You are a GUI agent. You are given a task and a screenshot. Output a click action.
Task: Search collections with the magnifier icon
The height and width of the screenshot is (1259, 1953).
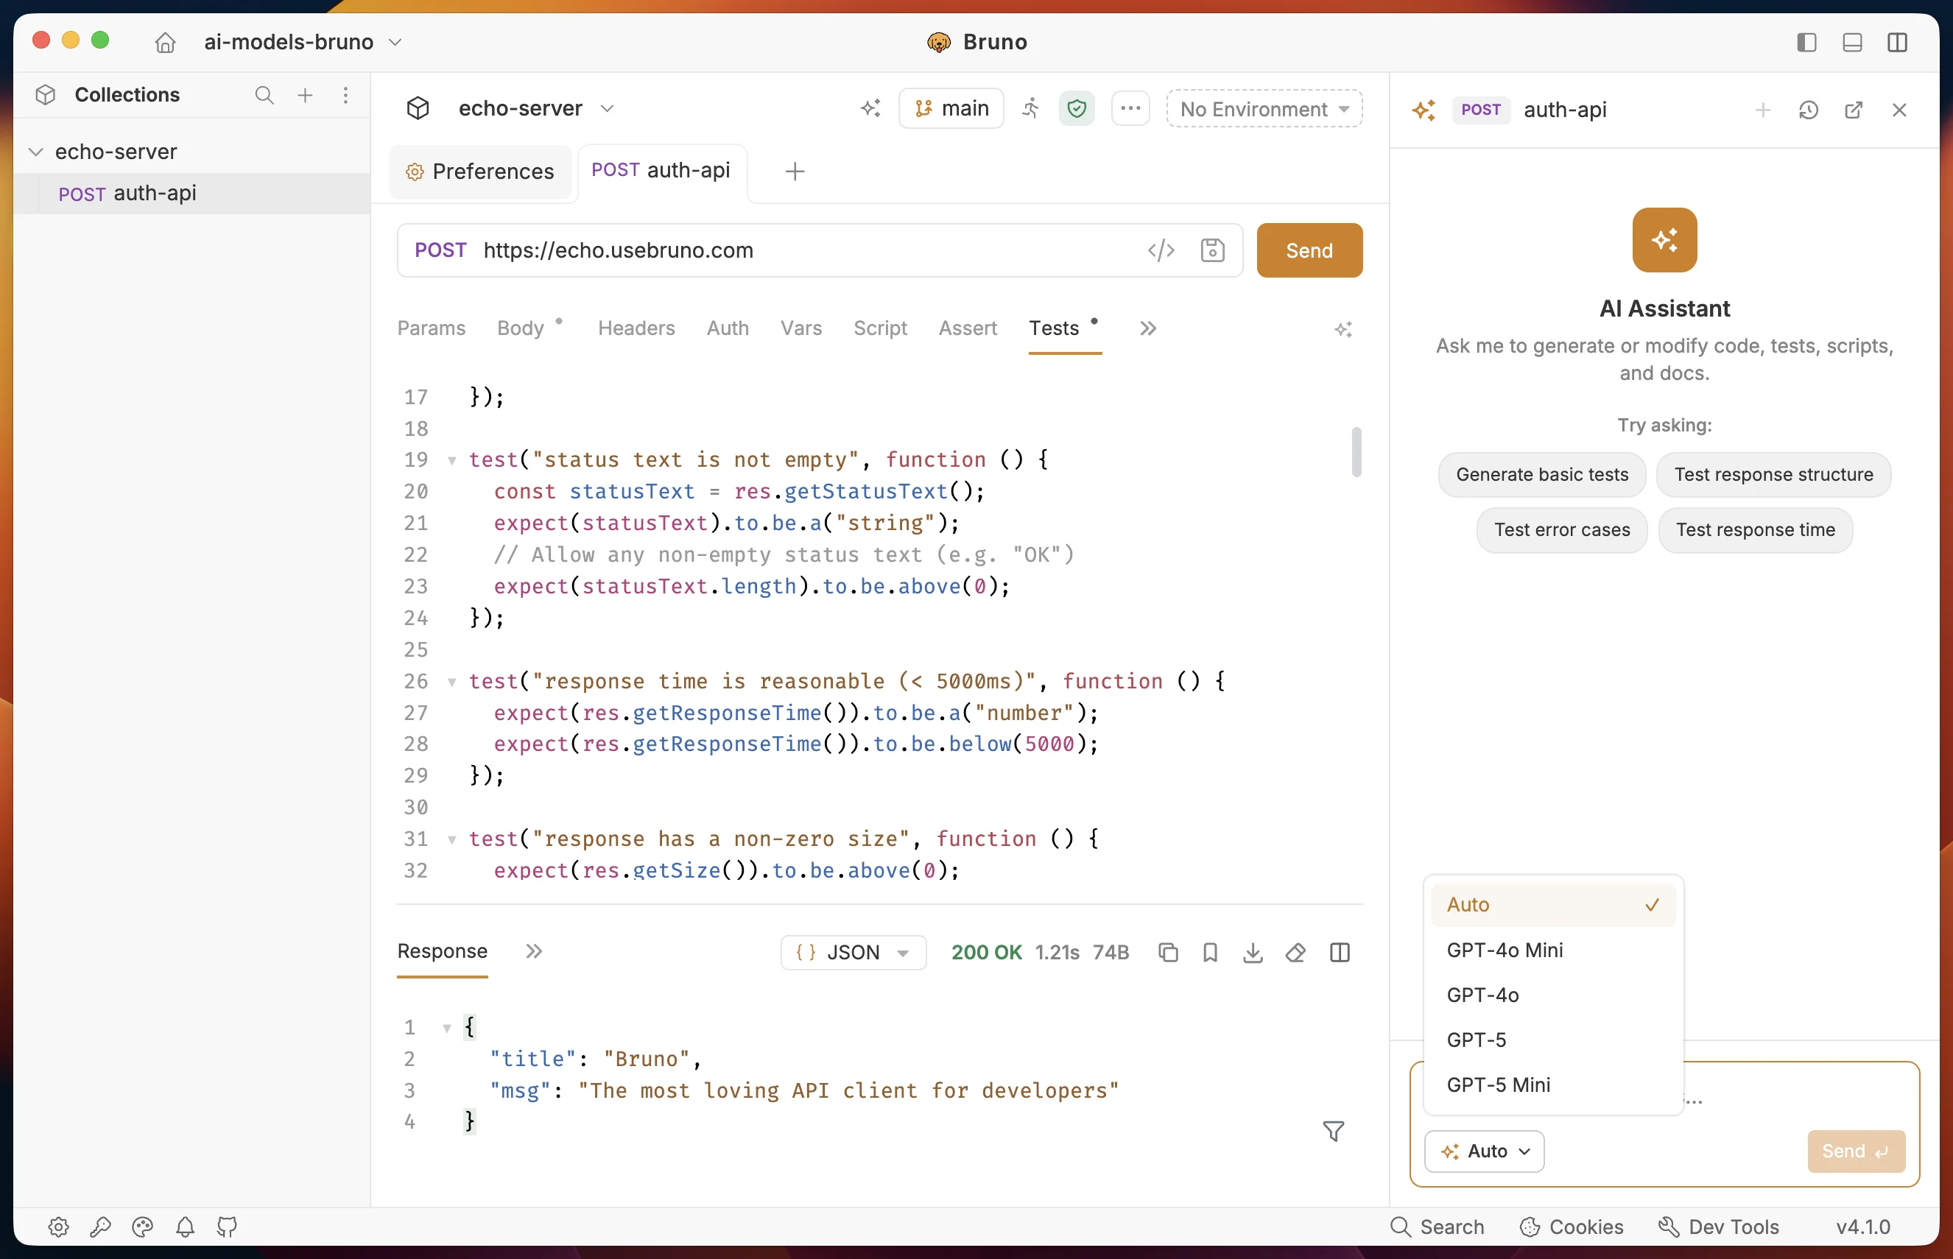[264, 95]
